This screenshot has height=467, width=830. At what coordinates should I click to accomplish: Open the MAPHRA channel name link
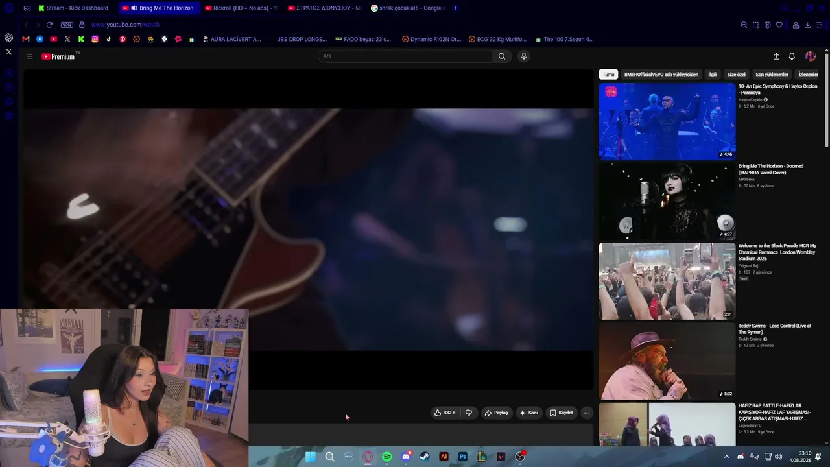(746, 179)
